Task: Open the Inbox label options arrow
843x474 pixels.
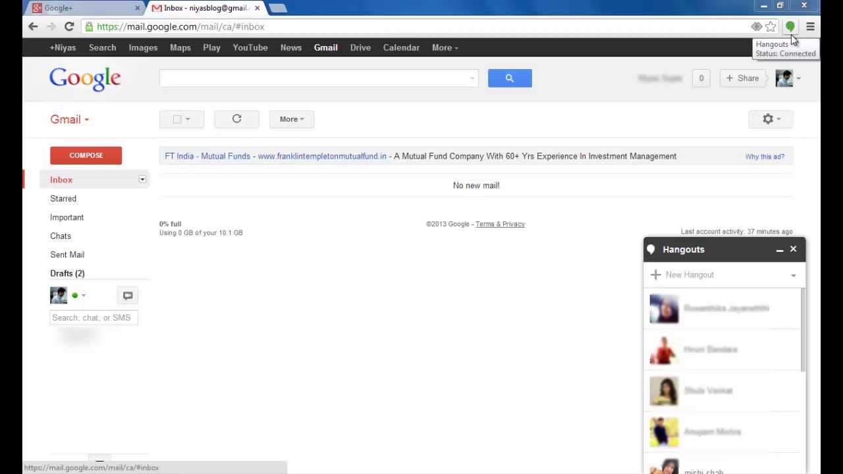Action: coord(142,179)
